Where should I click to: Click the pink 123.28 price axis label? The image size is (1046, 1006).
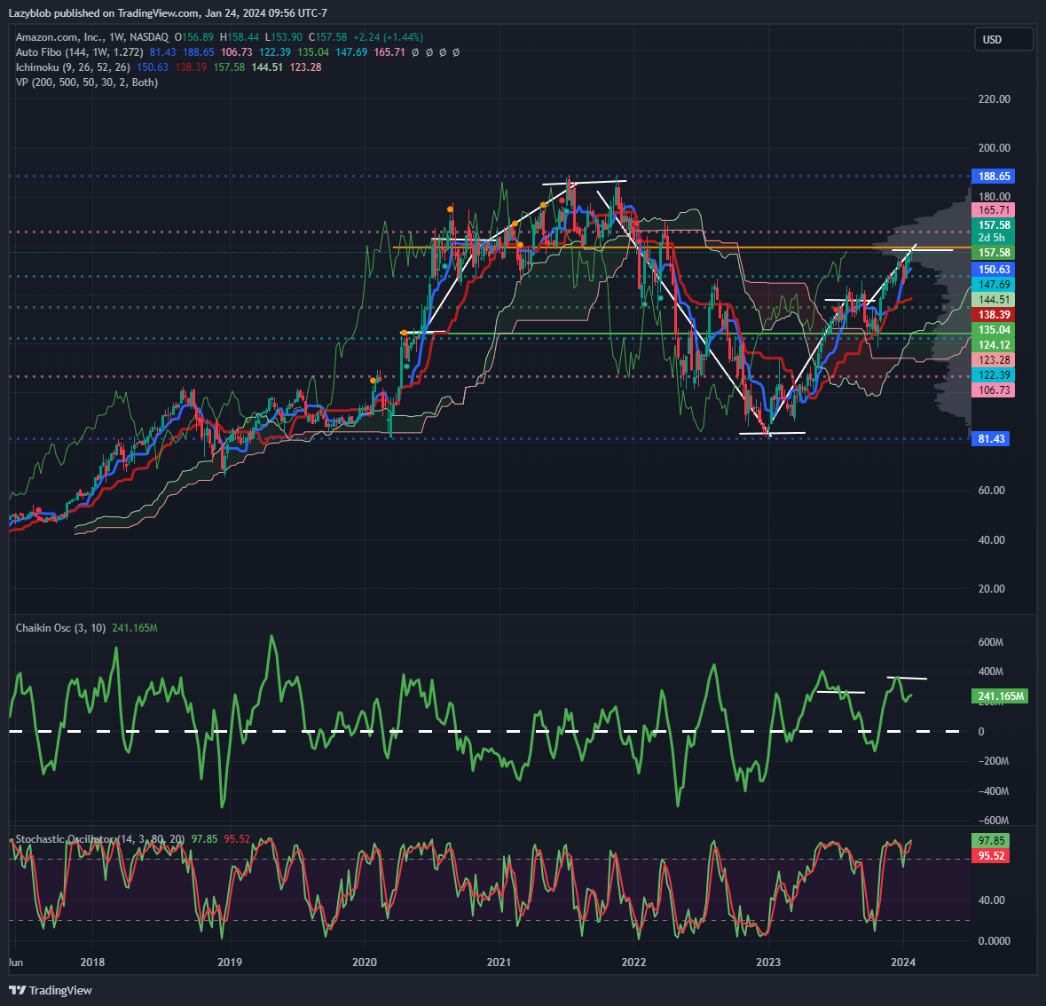[994, 359]
